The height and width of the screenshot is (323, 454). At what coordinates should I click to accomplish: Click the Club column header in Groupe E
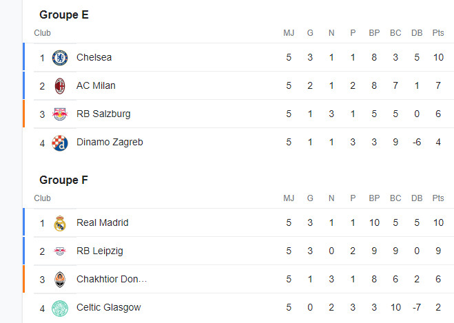click(42, 33)
